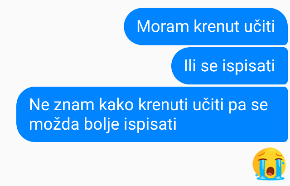The width and height of the screenshot is (290, 186).
Task: Click "ispisati" in the third message bubble
Action: pos(150,125)
